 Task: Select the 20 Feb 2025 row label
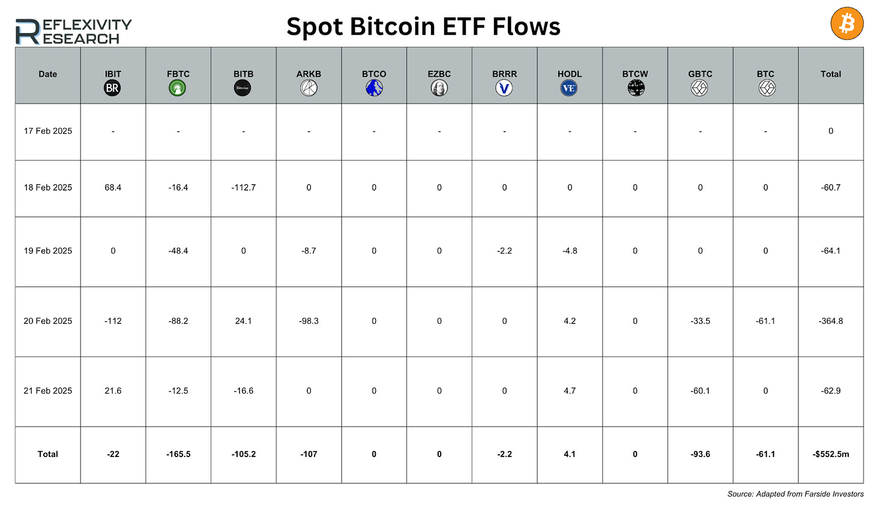48,321
